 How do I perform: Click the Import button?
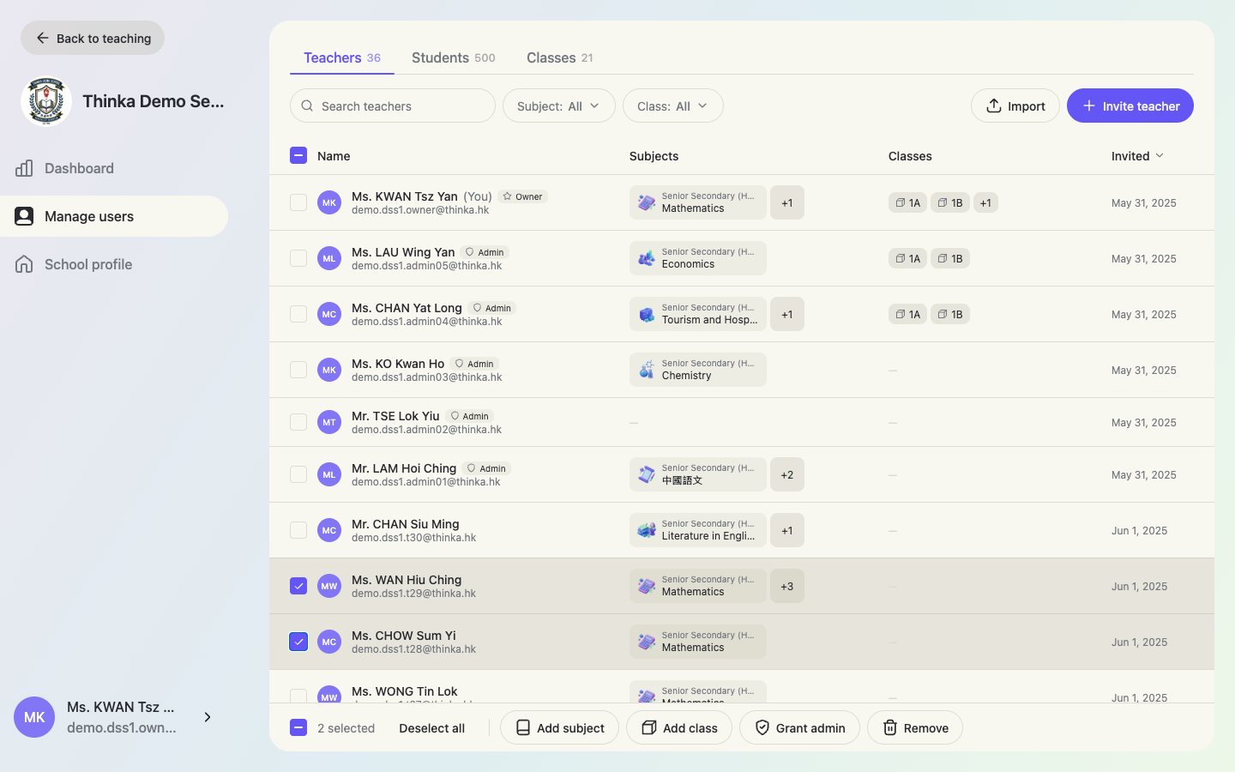[1015, 106]
